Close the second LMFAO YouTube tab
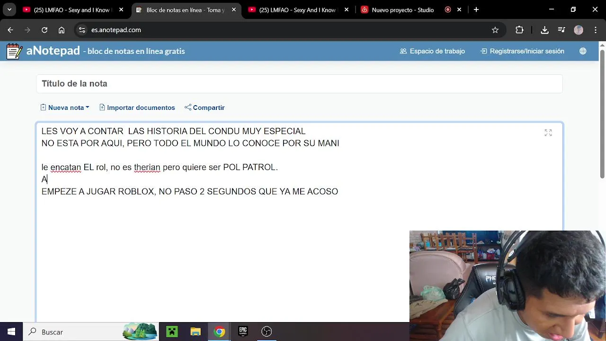The width and height of the screenshot is (606, 341). point(347,10)
